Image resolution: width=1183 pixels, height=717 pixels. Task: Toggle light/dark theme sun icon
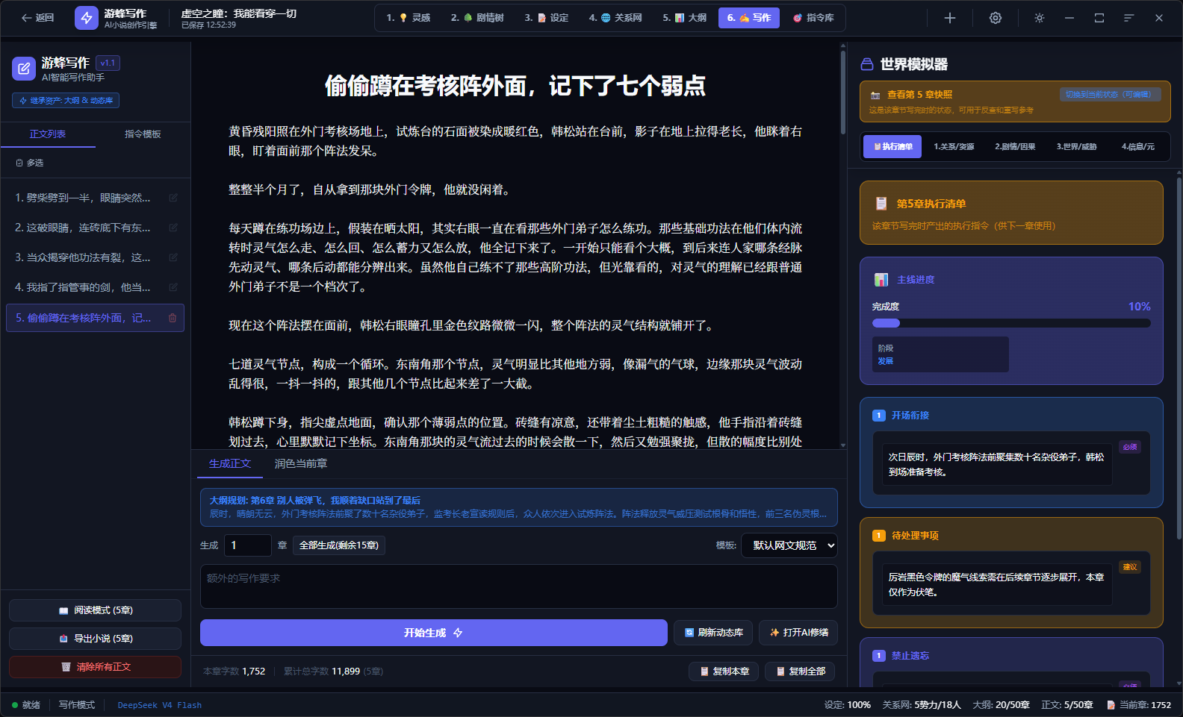[1040, 18]
